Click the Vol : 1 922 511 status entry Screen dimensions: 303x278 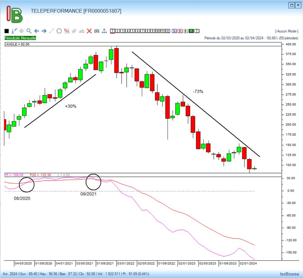[109, 274]
